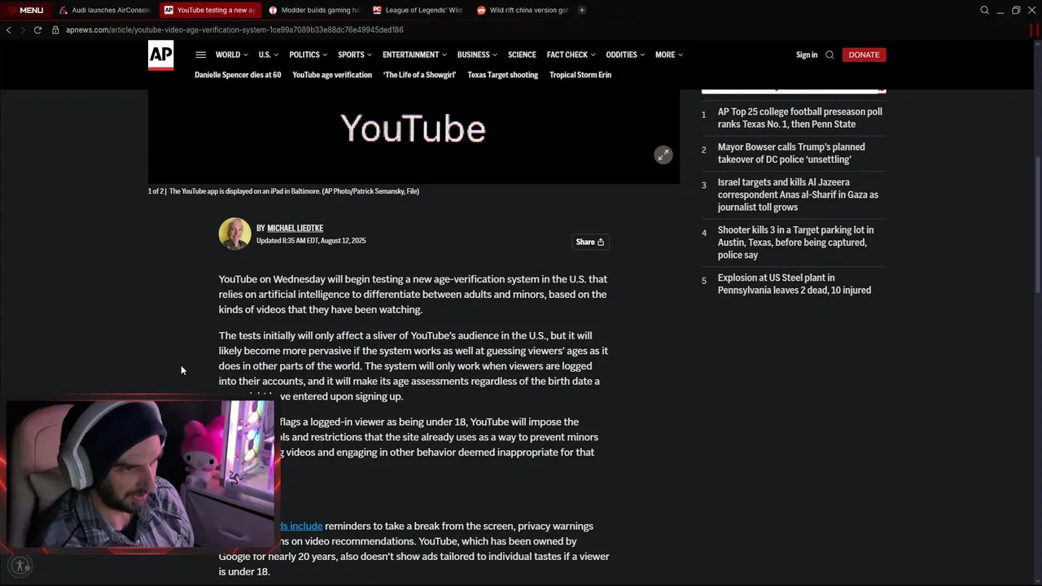Expand the POLITICS dropdown menu
1042x586 pixels.
click(309, 55)
